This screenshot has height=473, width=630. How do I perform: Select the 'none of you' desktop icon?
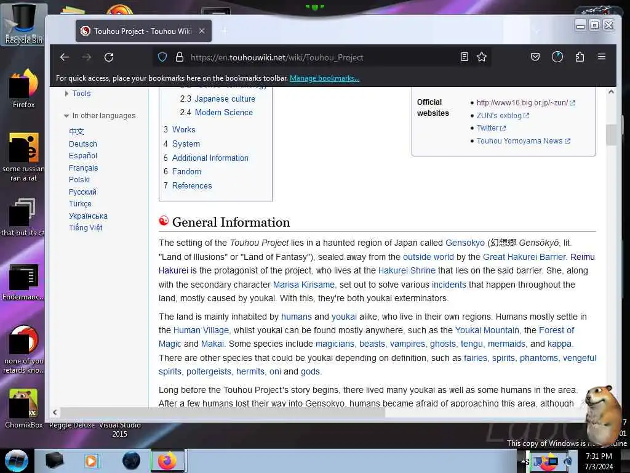tap(24, 350)
